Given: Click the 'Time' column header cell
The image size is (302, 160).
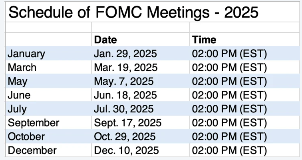Looking at the screenshot, I should [244, 40].
